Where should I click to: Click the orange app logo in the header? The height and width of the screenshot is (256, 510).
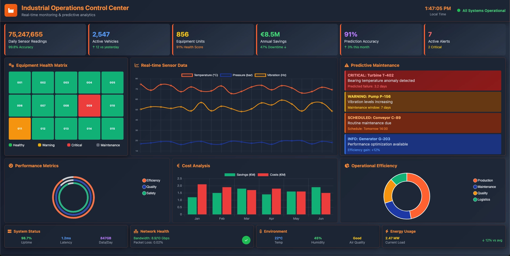click(11, 10)
